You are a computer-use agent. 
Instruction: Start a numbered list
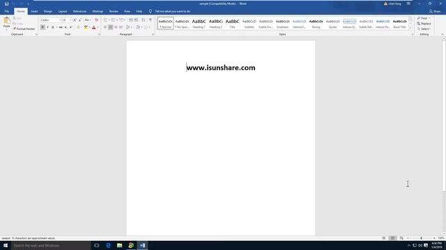tap(114, 20)
